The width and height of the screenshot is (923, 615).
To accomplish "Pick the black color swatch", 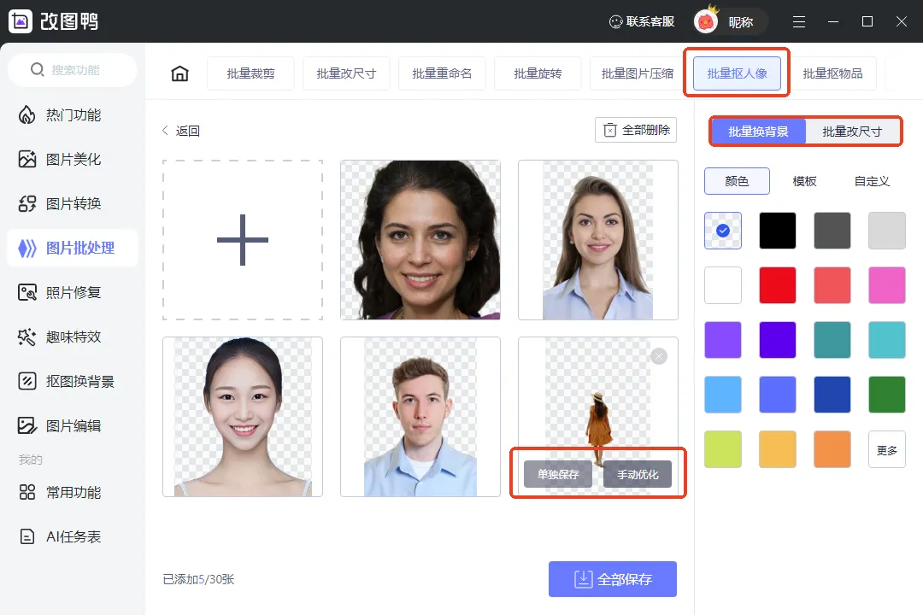I will pos(778,231).
